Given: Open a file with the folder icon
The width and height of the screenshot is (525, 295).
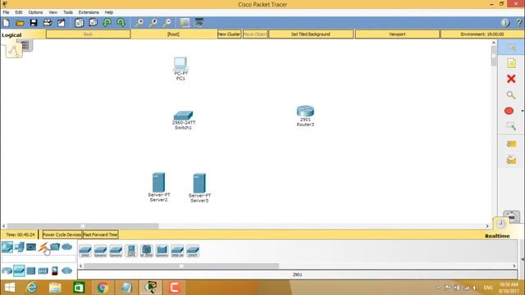Looking at the screenshot, I should pyautogui.click(x=20, y=23).
